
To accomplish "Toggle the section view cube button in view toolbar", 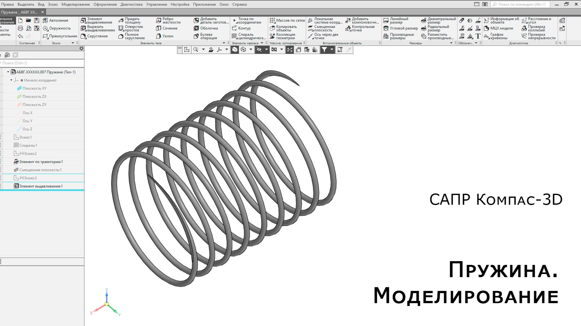I will (x=307, y=50).
